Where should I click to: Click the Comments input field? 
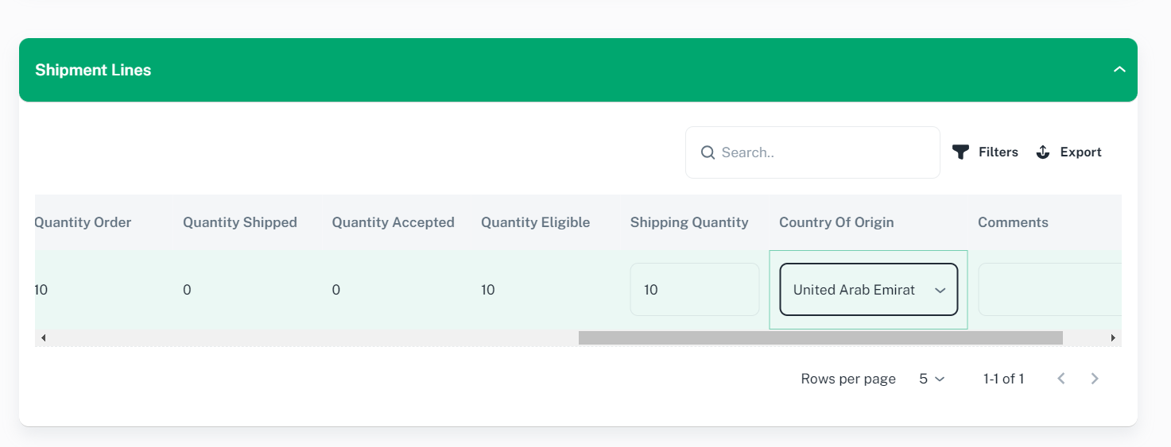(x=1049, y=290)
